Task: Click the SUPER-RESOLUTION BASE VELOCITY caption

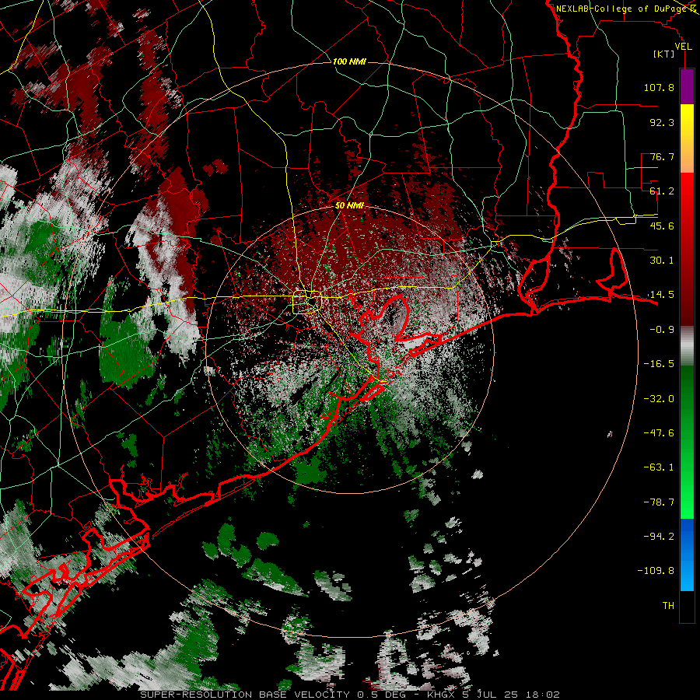Action: tap(245, 695)
